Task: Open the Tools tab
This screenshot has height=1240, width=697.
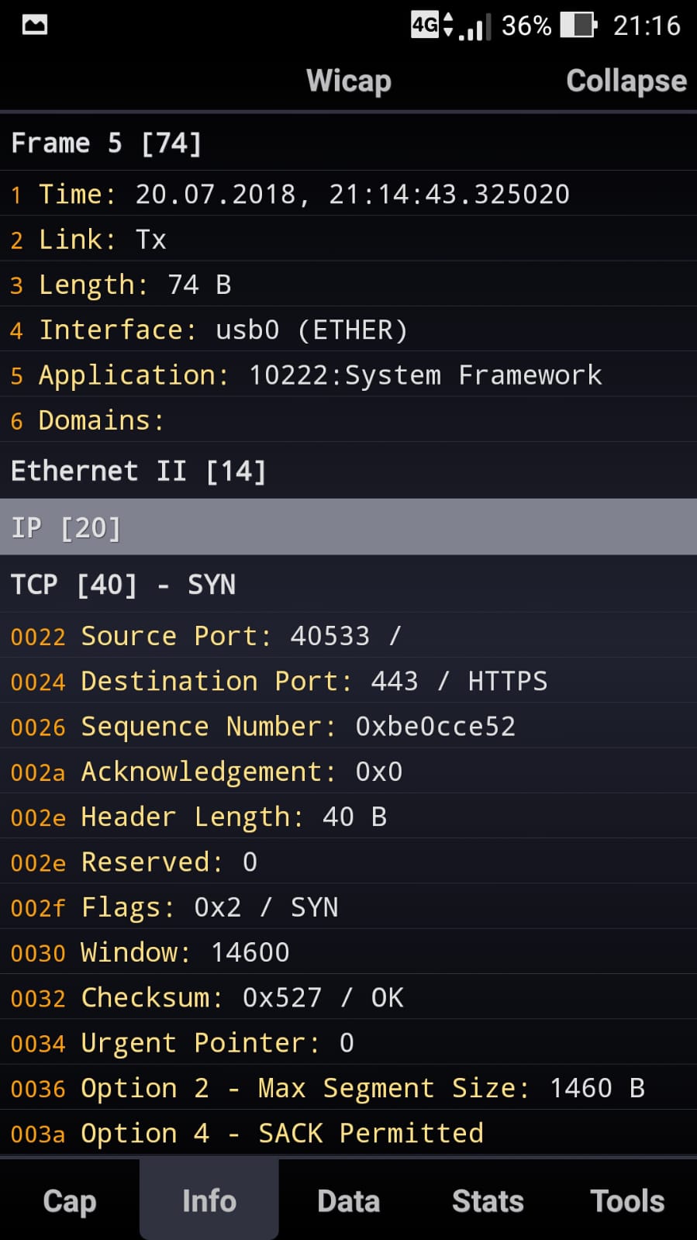Action: [x=627, y=1200]
